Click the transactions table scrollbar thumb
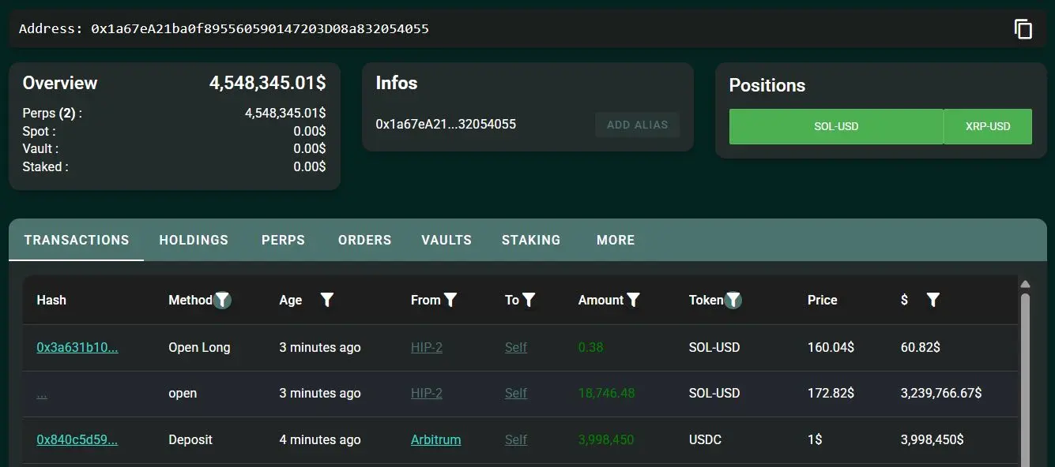The width and height of the screenshot is (1055, 467). (1025, 379)
